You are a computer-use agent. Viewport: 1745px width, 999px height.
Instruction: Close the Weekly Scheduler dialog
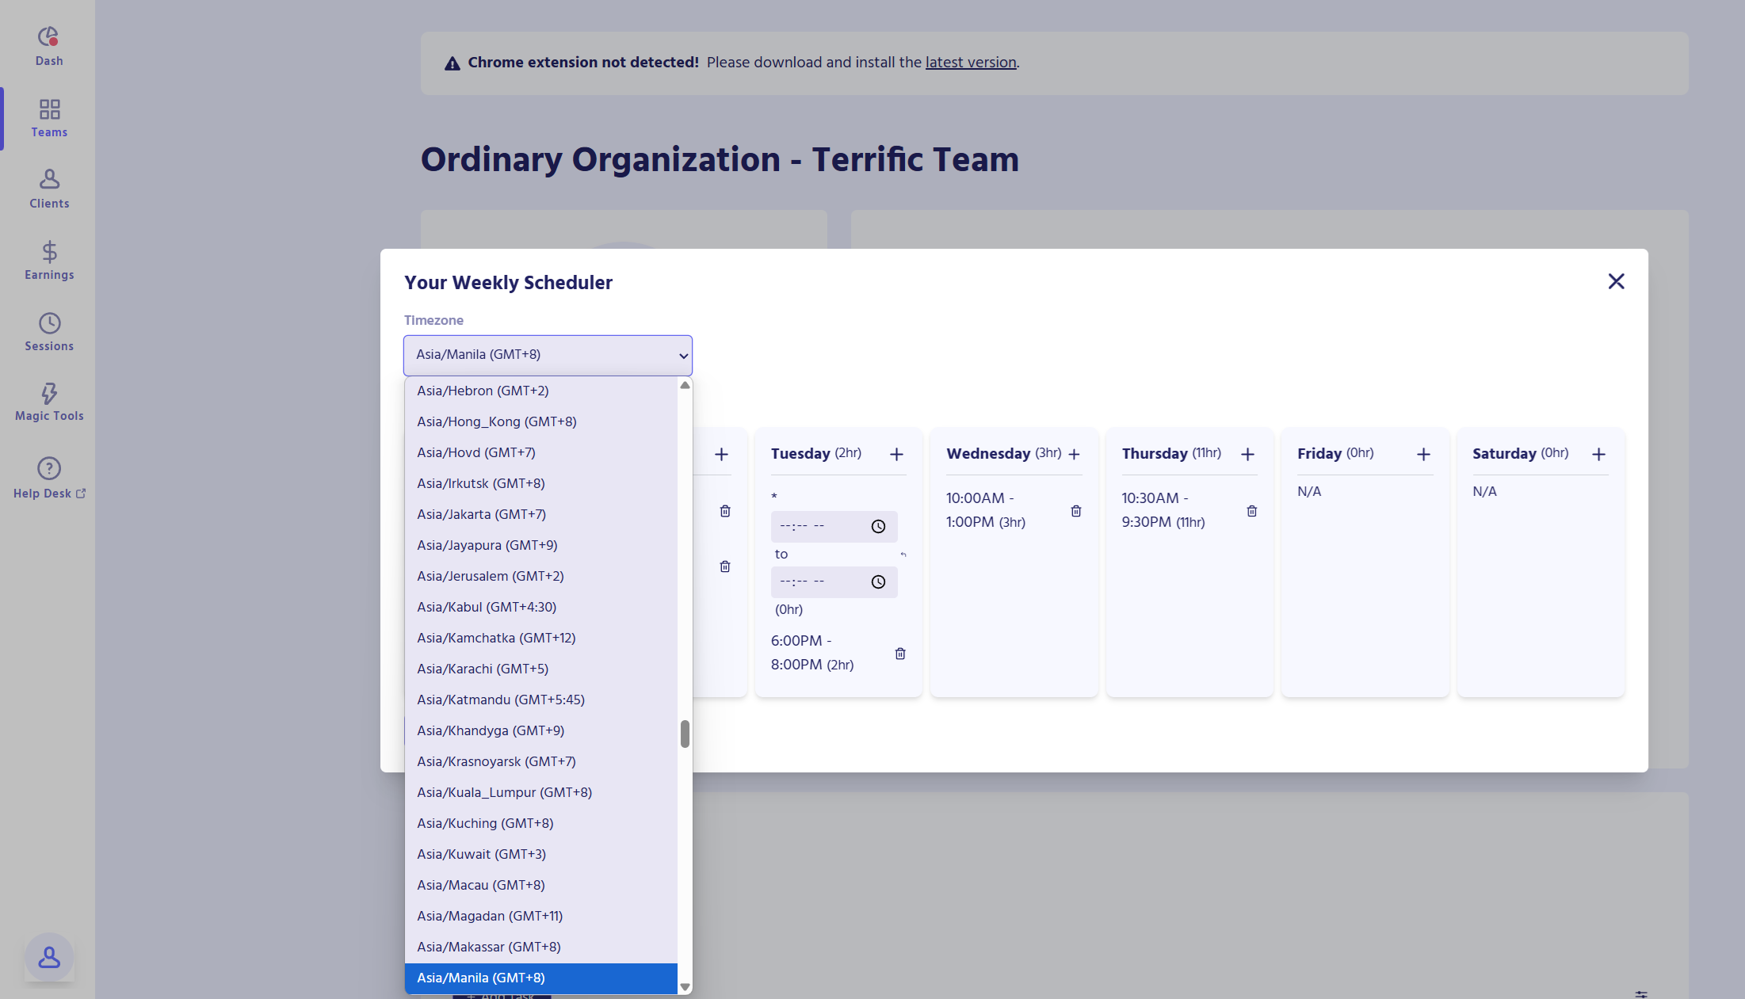1616,281
